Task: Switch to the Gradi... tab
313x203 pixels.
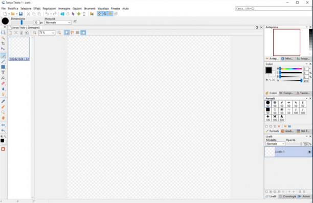Action: coord(287,131)
